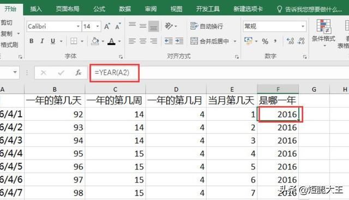Switch to 视图 tab

[176, 9]
